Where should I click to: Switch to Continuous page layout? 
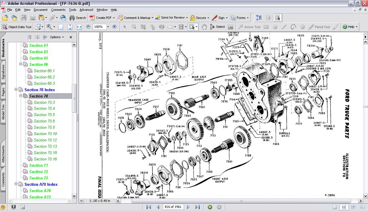pos(344,207)
